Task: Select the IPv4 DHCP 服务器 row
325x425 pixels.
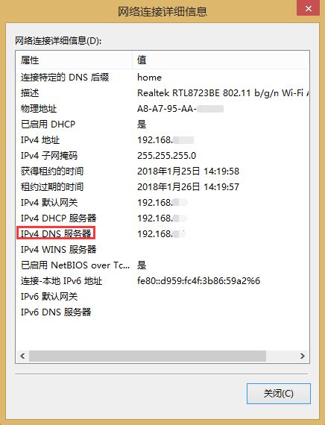Action: [x=162, y=218]
